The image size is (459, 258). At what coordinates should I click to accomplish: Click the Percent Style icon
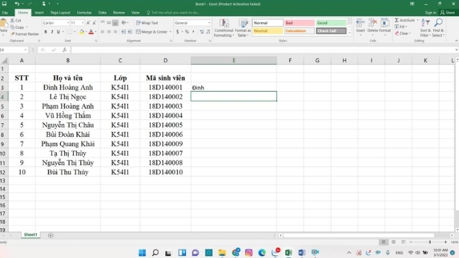187,32
